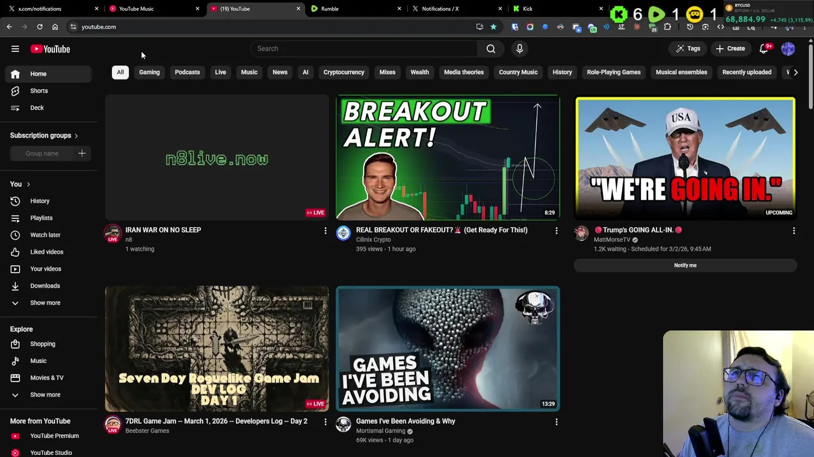Select the Cryptocurrency filter chip

pos(343,72)
